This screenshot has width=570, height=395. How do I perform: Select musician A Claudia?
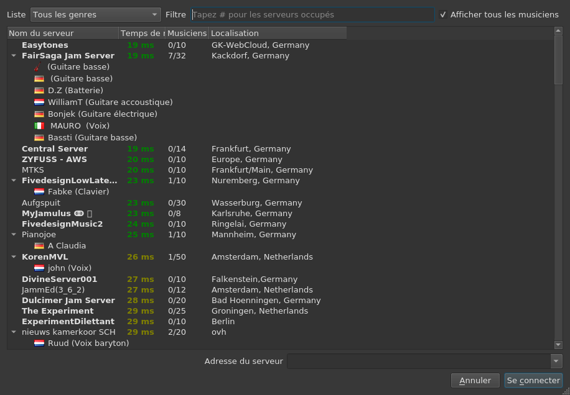click(x=67, y=245)
